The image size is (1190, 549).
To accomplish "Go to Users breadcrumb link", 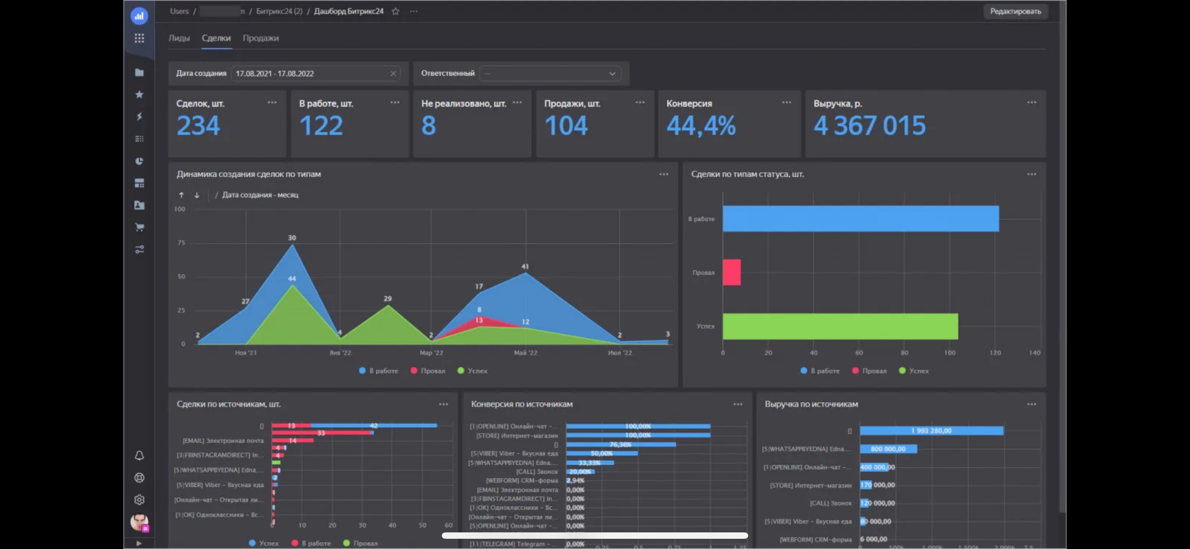I will pos(179,11).
